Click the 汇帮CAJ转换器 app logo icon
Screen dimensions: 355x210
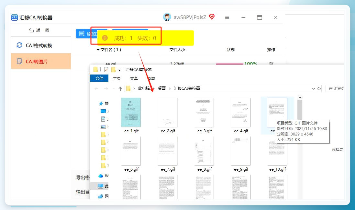pyautogui.click(x=15, y=17)
